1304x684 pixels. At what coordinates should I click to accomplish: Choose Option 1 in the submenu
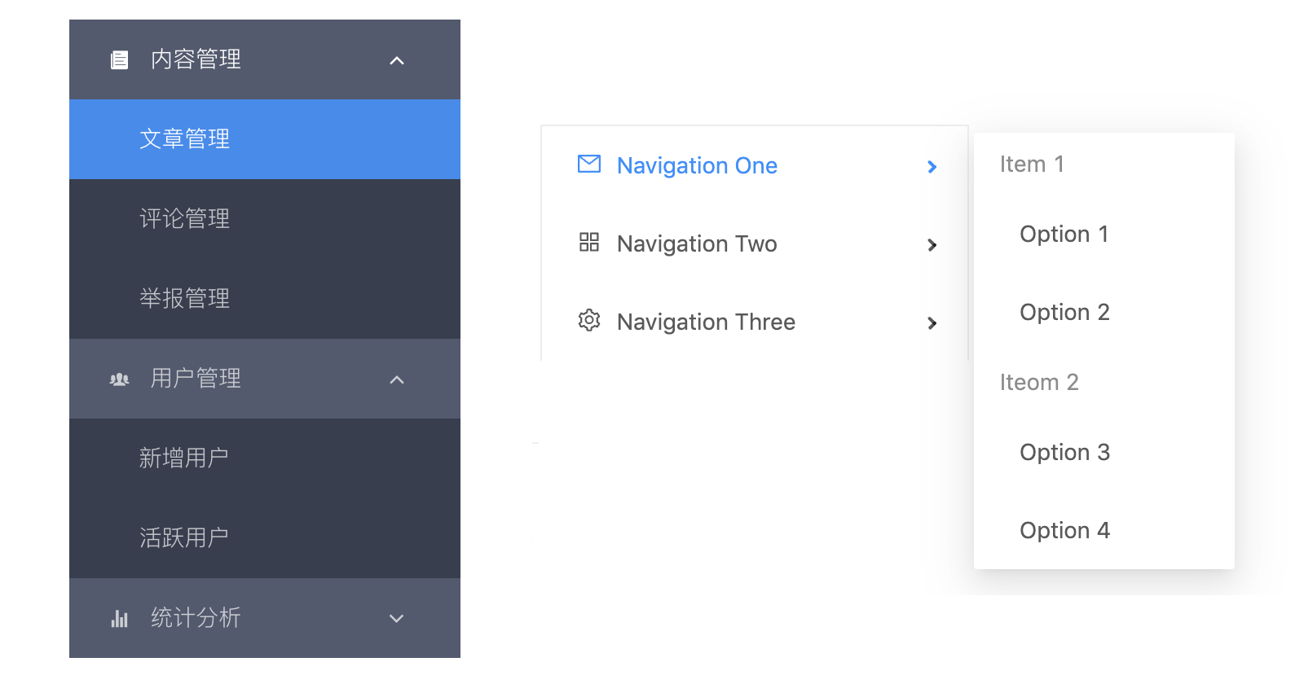tap(1064, 235)
